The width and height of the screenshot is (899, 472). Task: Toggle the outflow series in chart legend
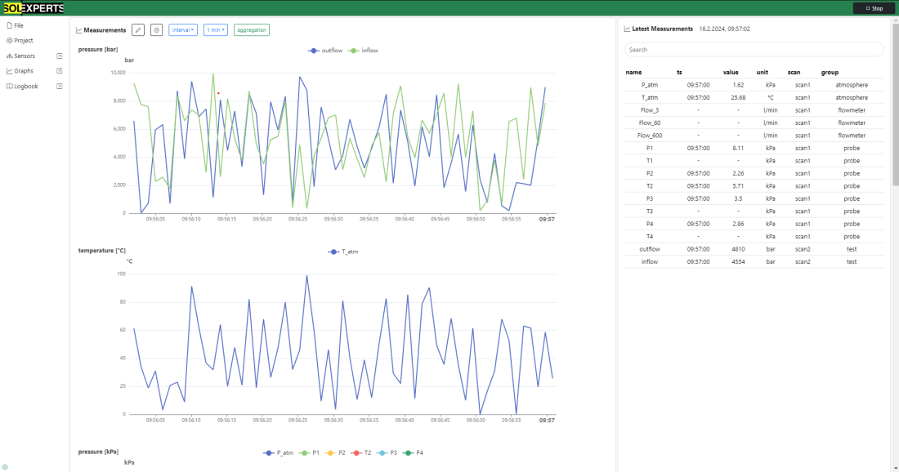[325, 51]
